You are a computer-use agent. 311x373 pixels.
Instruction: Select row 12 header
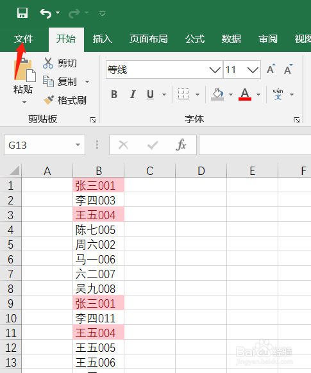pyautogui.click(x=10, y=347)
